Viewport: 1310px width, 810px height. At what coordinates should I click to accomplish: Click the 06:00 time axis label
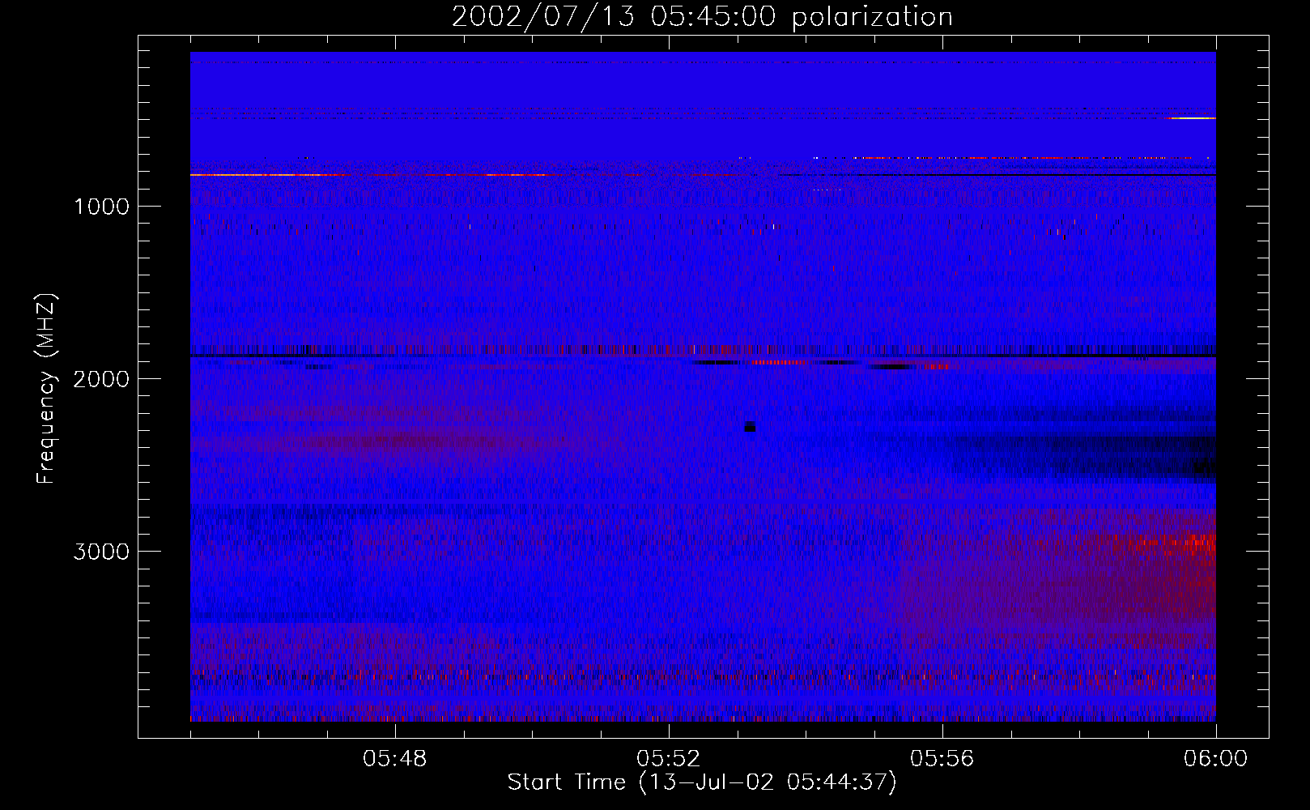pyautogui.click(x=1216, y=759)
